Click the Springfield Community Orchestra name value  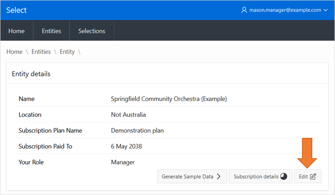click(169, 99)
